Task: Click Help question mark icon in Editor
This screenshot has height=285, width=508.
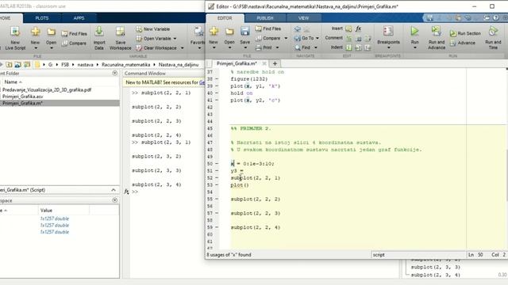Action: [495, 17]
